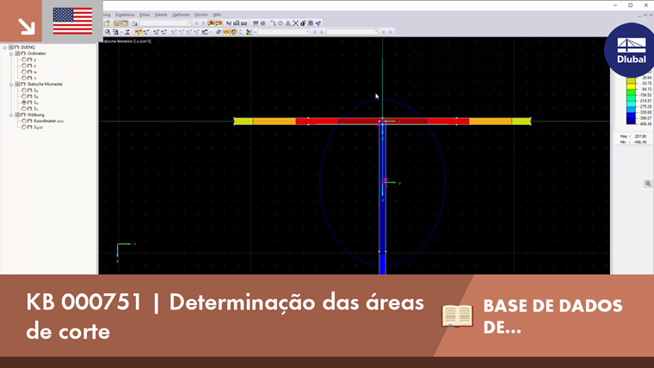654x368 pixels.
Task: Click the centroid axis marker on the web
Action: tap(384, 182)
